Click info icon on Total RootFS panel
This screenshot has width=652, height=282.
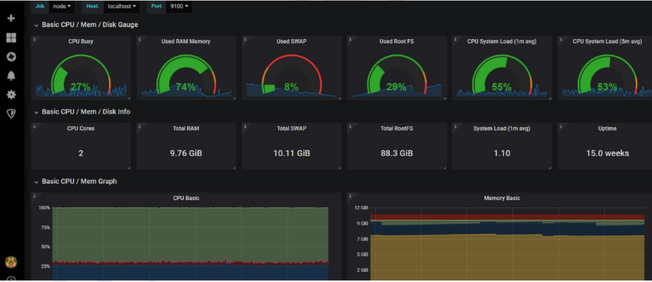(x=351, y=127)
